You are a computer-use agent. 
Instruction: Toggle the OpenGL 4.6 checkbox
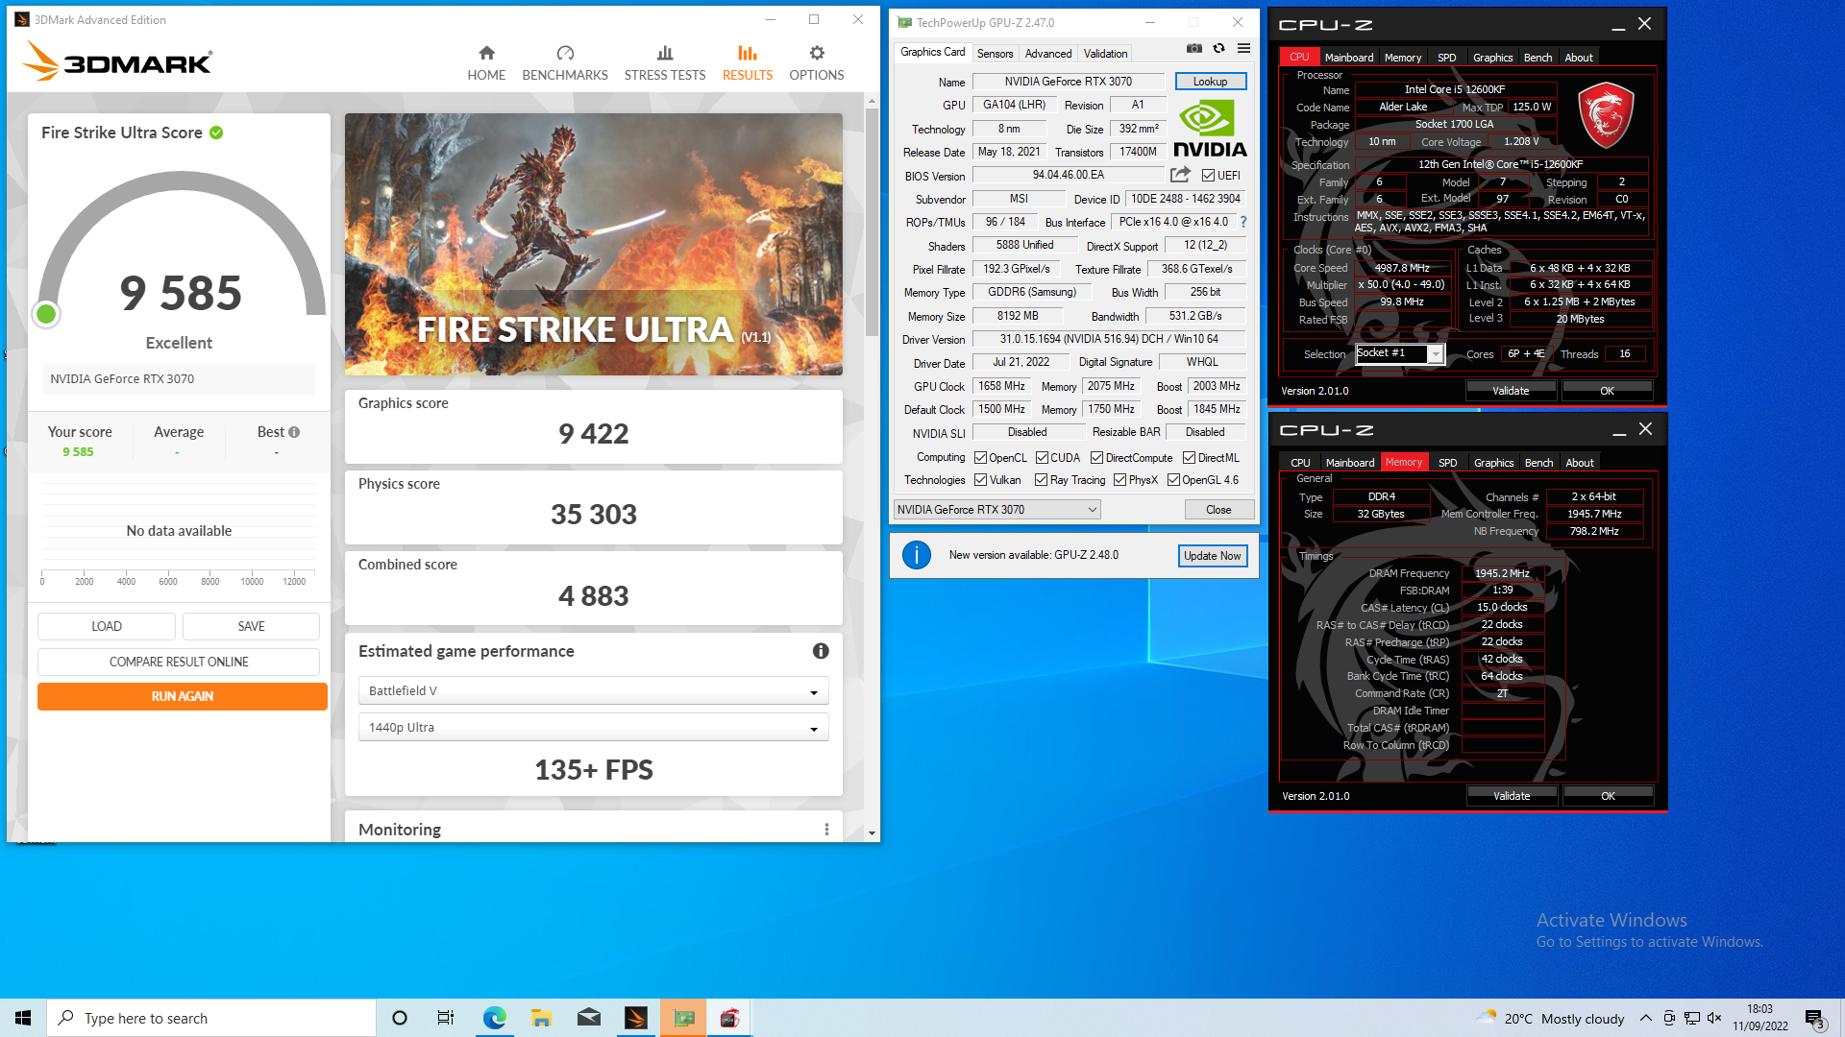pos(1173,480)
